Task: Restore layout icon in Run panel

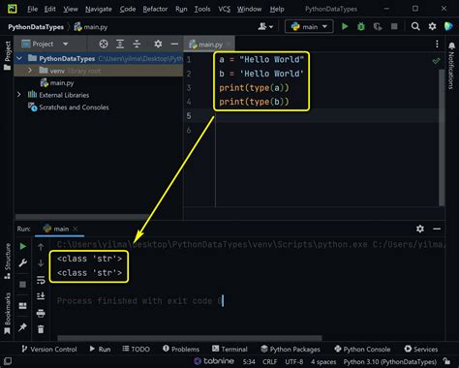Action: tap(22, 305)
